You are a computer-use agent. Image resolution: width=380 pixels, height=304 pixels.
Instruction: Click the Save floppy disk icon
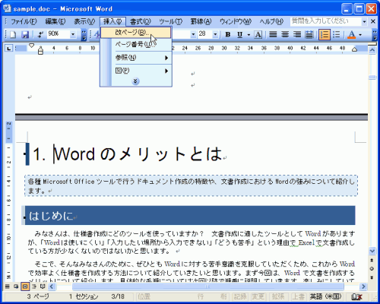(25, 34)
